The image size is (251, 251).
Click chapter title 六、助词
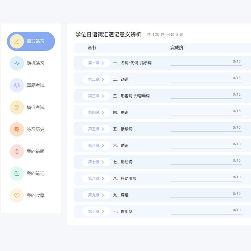(121, 146)
